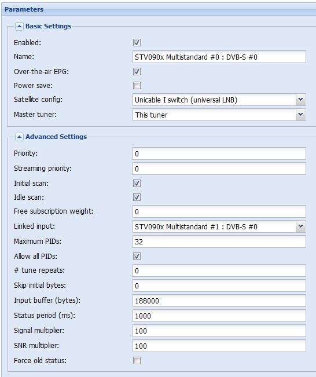
Task: Open the Master tuner dropdown arrow
Action: (300, 115)
